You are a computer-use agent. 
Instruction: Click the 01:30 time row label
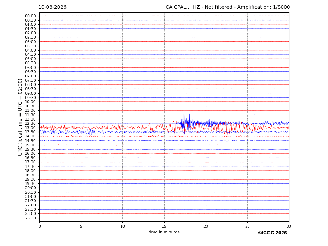click(x=30, y=29)
